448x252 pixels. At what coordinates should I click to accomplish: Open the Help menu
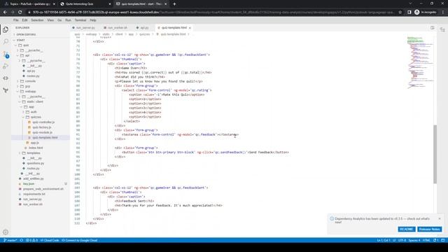[x=93, y=20]
